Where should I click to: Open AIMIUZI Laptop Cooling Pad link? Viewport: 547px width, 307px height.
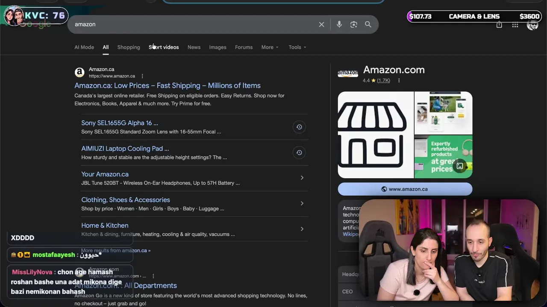[125, 148]
